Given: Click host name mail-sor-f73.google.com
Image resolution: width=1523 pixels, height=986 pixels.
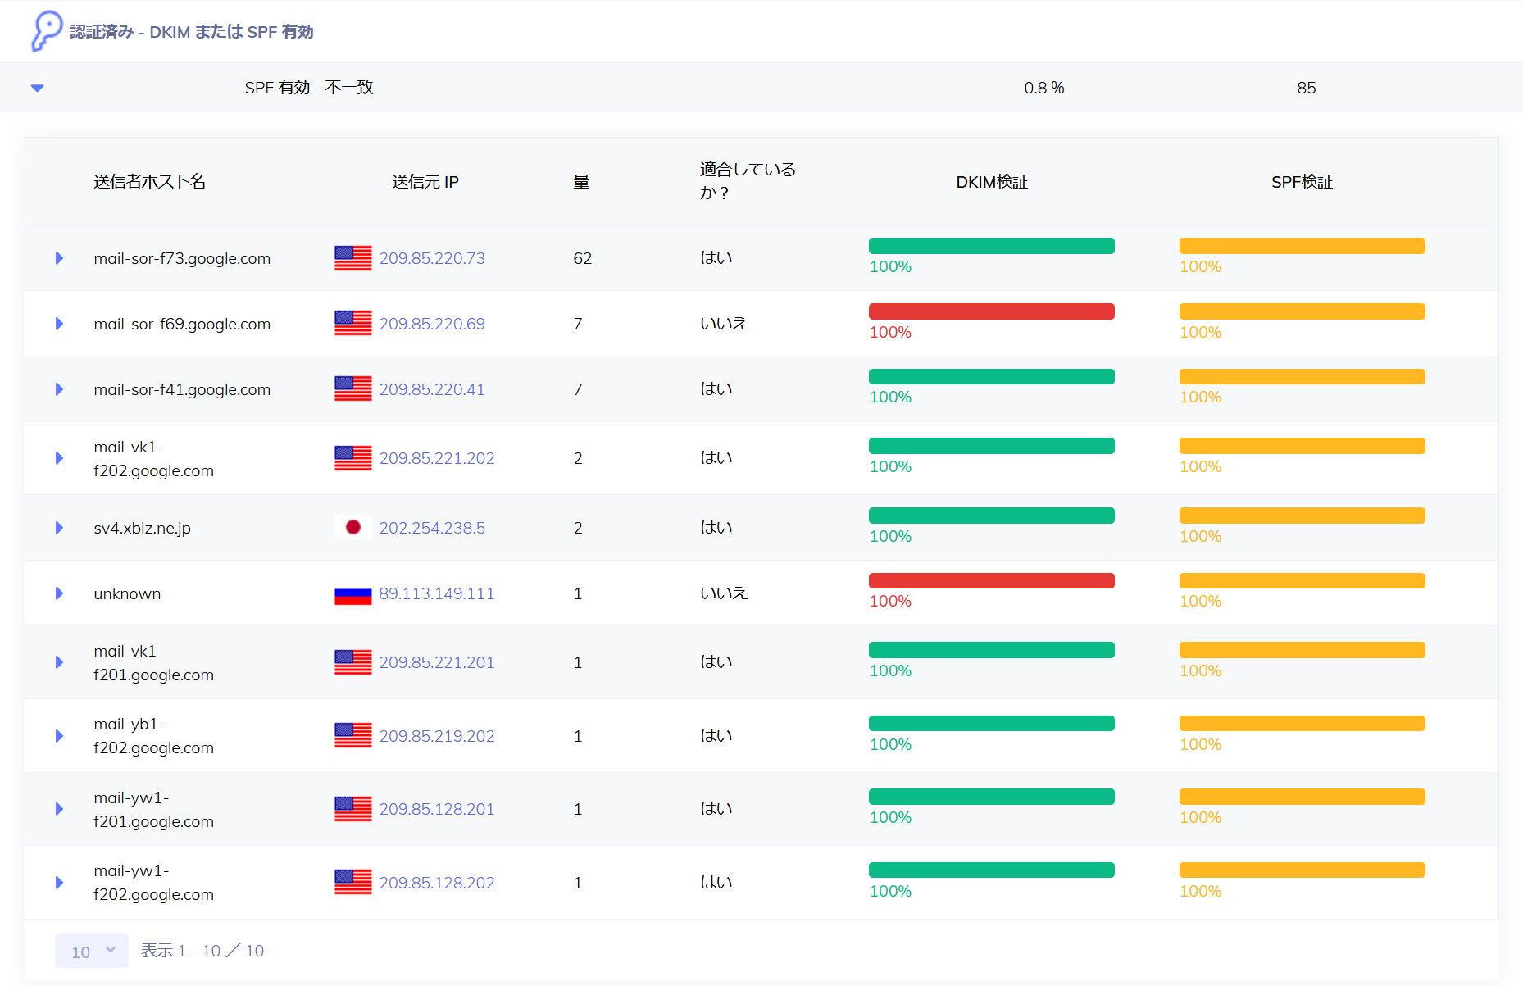Looking at the screenshot, I should (182, 258).
